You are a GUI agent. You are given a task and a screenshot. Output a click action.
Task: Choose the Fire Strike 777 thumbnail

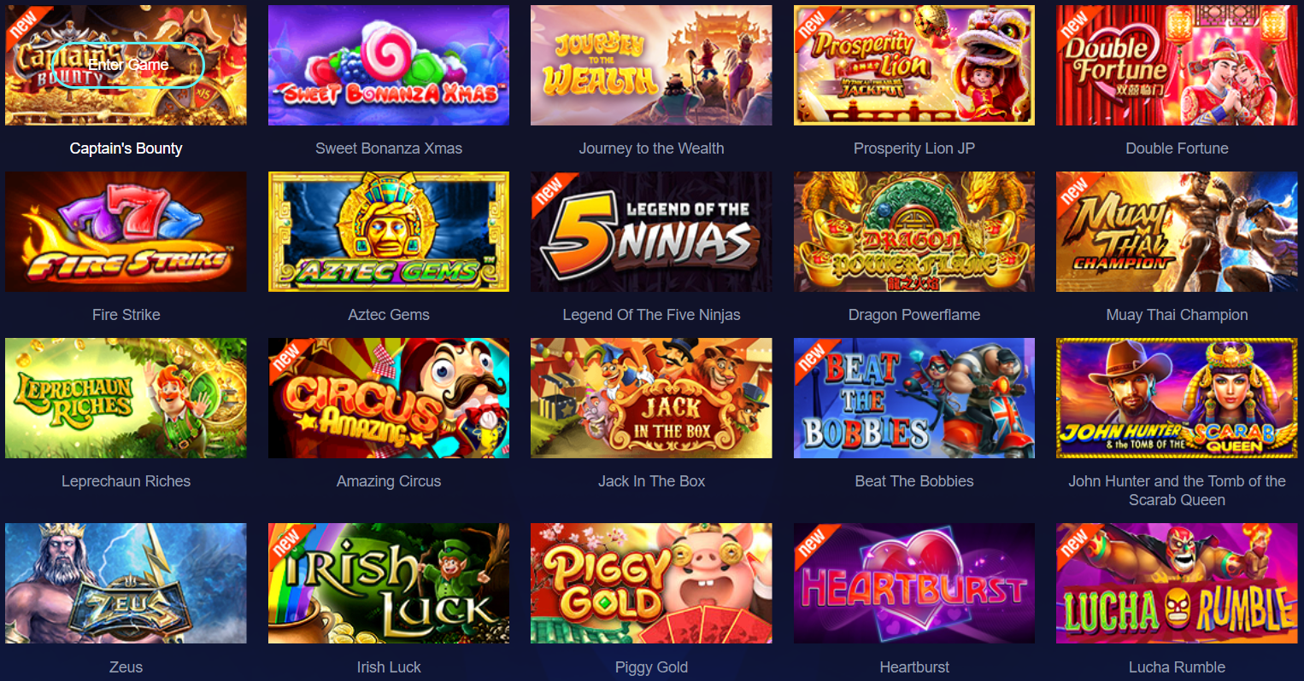pyautogui.click(x=126, y=231)
